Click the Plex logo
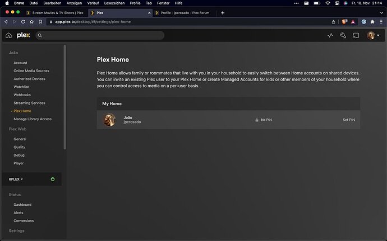Viewport: 387px width, 241px height. click(24, 35)
